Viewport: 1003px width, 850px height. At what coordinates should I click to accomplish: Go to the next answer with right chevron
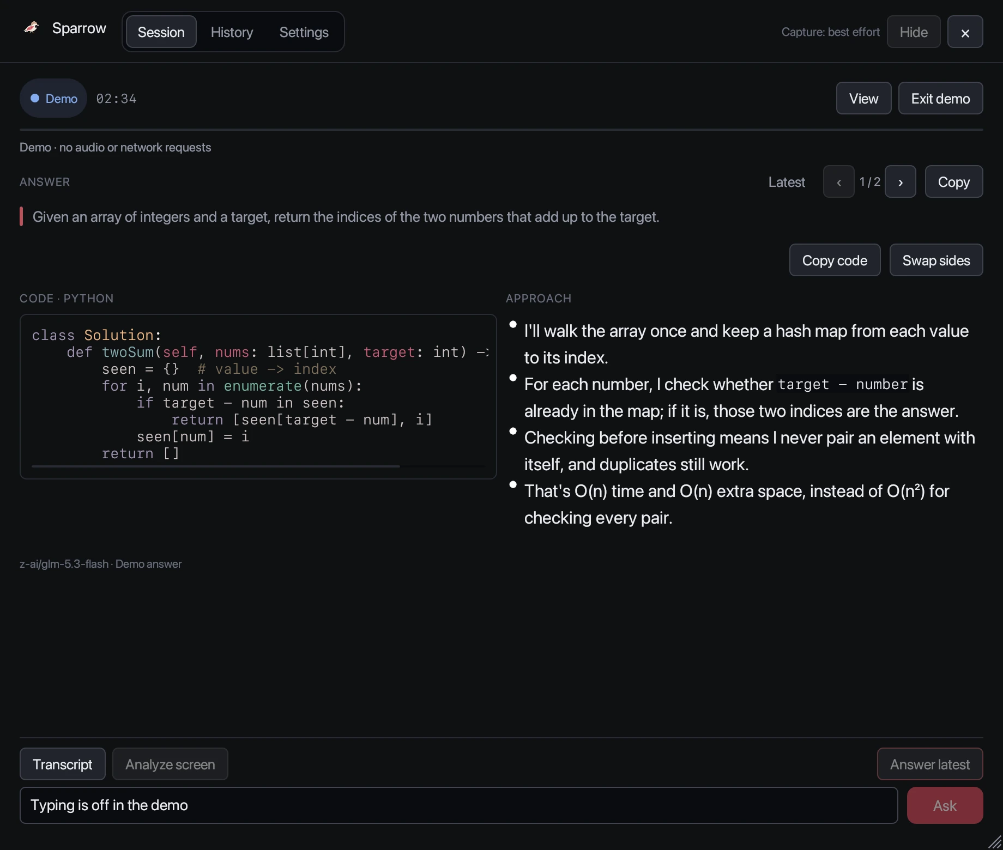[x=901, y=182]
